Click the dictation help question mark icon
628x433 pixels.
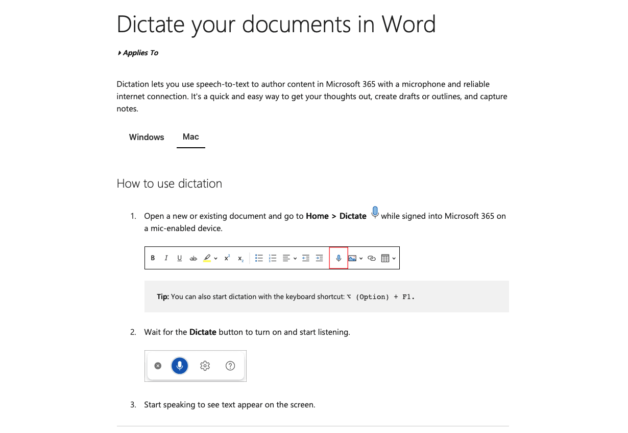click(x=230, y=366)
